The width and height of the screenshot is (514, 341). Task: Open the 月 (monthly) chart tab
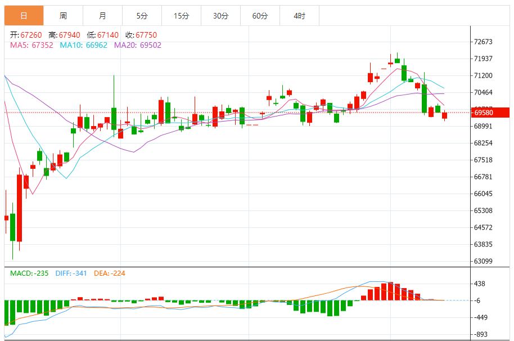102,16
